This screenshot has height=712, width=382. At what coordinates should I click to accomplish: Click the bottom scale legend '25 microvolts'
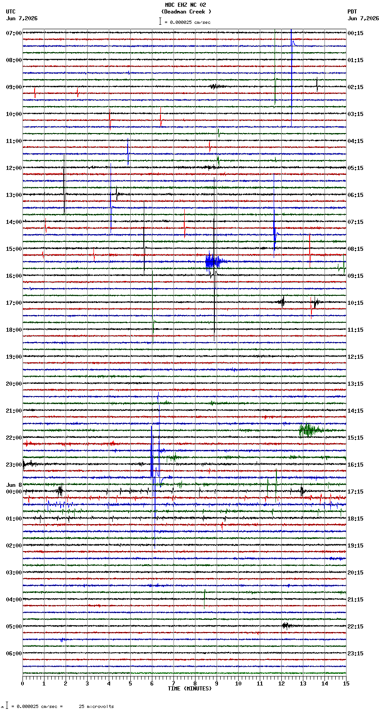click(97, 707)
